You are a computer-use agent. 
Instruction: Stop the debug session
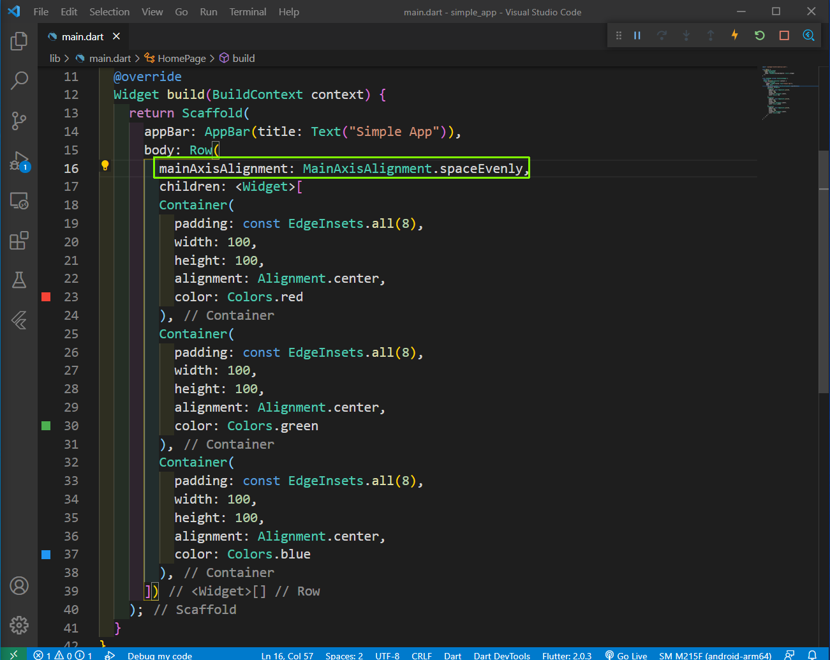[x=784, y=36]
